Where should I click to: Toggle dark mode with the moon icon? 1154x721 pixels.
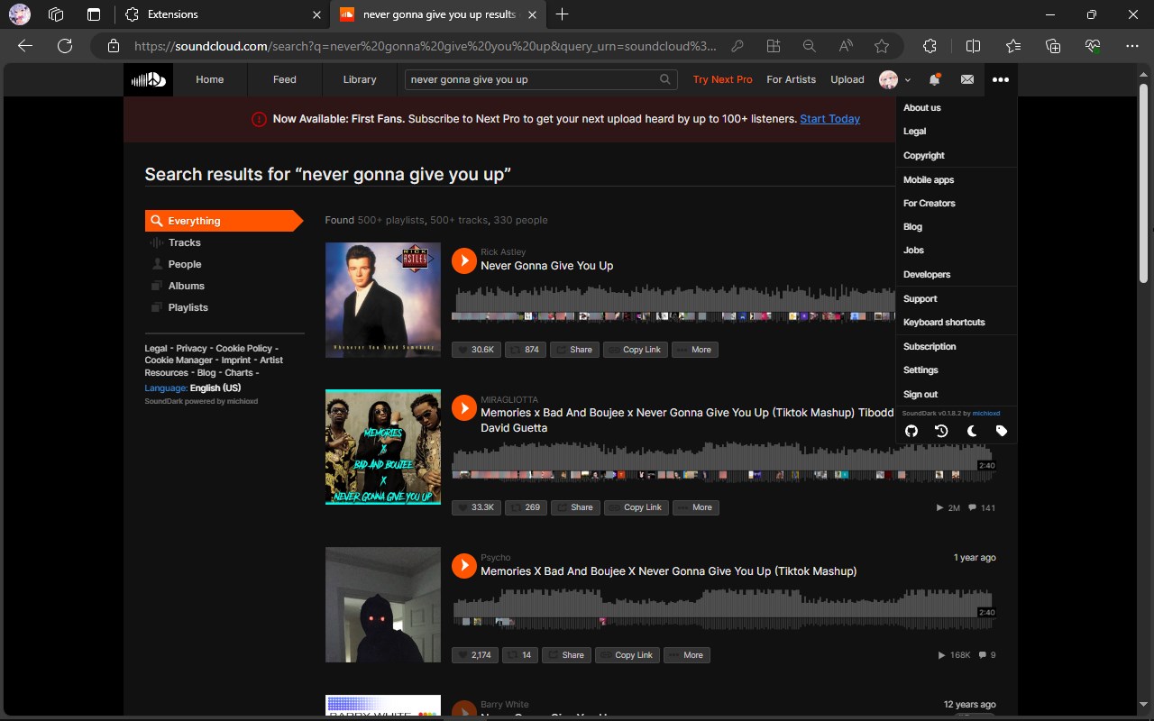coord(972,431)
